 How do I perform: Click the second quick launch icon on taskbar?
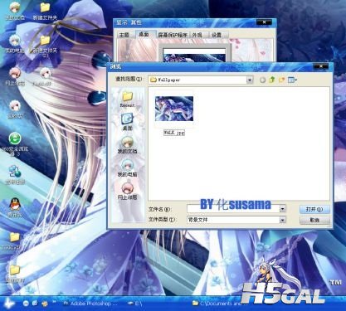(35, 303)
